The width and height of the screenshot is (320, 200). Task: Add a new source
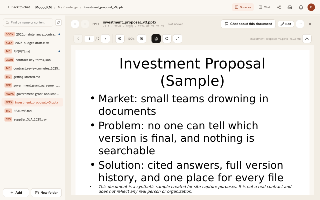(x=16, y=192)
